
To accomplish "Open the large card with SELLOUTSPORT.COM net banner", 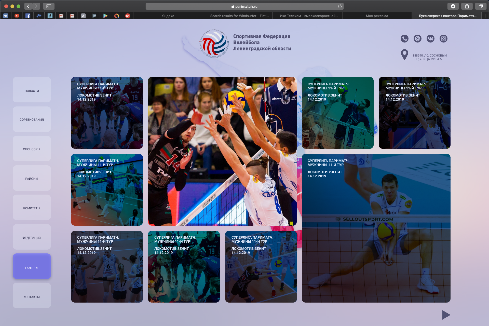I will (x=376, y=228).
